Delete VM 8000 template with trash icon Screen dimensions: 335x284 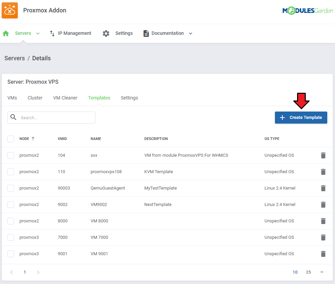323,221
